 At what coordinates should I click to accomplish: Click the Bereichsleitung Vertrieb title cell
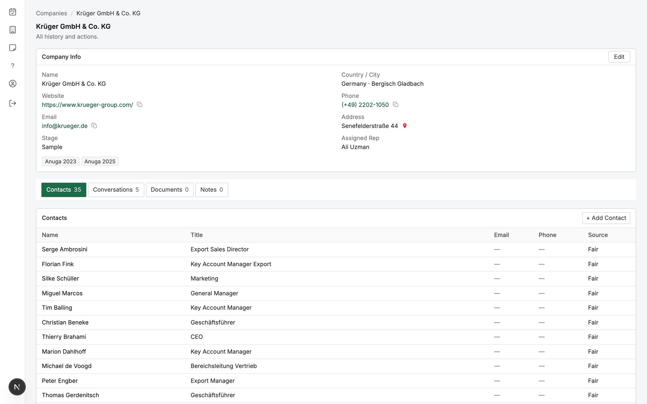(x=224, y=366)
